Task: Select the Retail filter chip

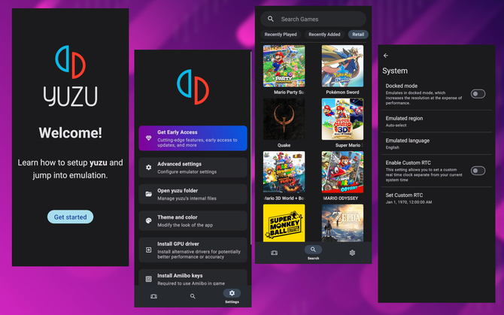Action: pos(358,35)
